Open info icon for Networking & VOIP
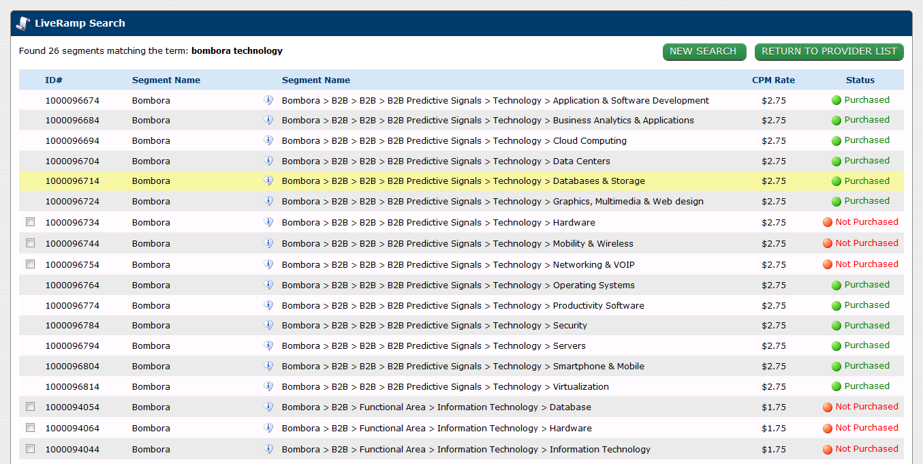Viewport: 923px width, 464px height. tap(268, 264)
